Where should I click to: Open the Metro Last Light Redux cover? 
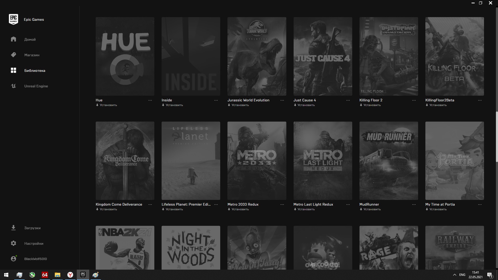click(323, 161)
